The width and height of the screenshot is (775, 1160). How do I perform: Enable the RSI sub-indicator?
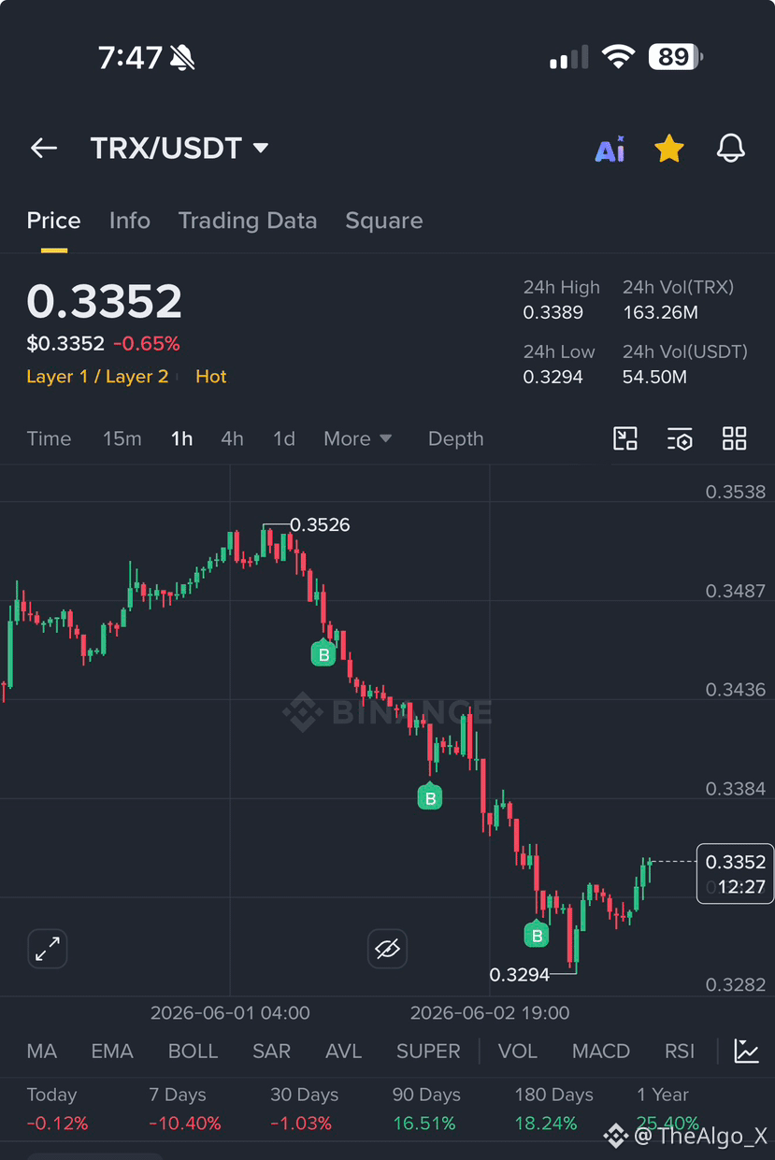point(680,1052)
